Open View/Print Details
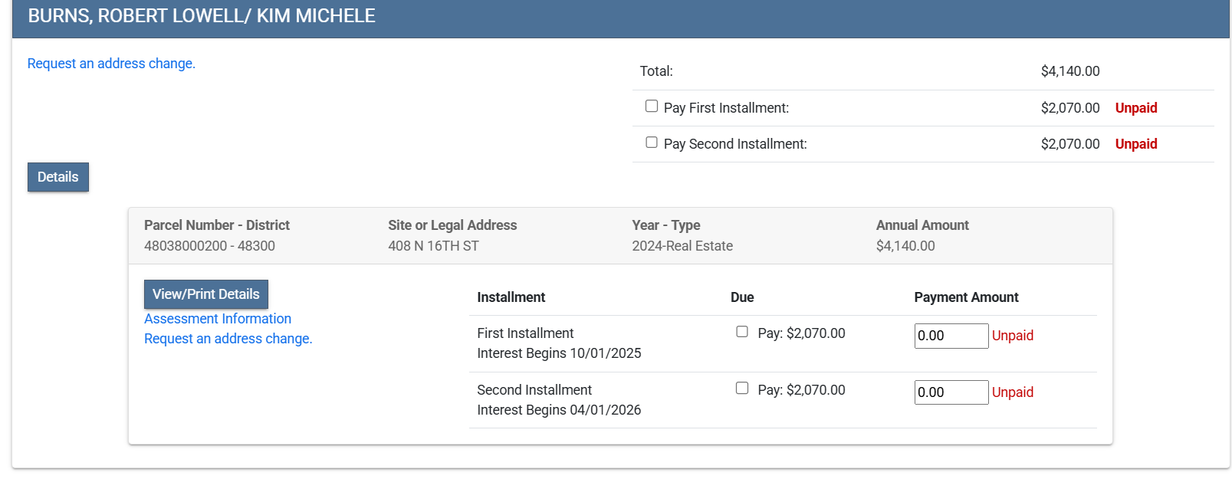Viewport: 1232px width, 479px height. coord(205,294)
